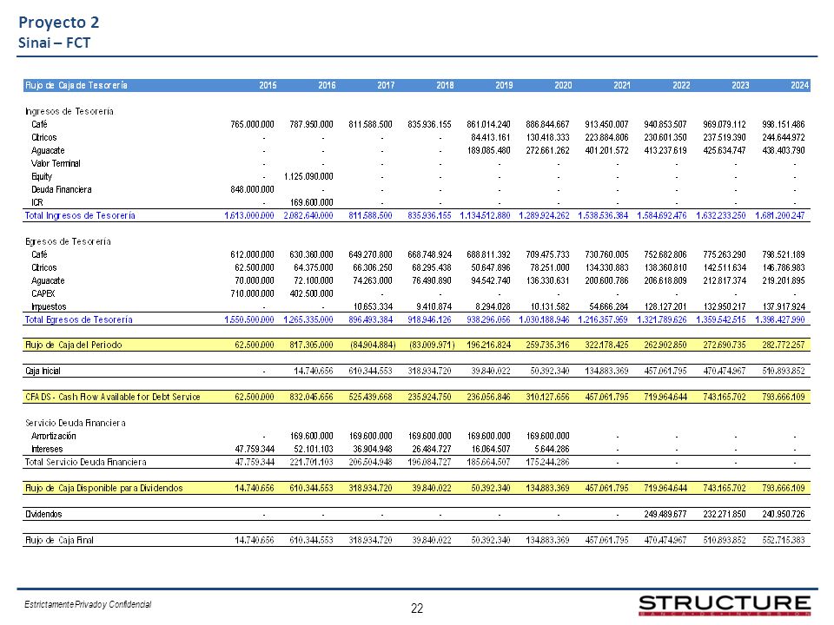Click Cítricos expense value 62.500.000

pos(255,267)
